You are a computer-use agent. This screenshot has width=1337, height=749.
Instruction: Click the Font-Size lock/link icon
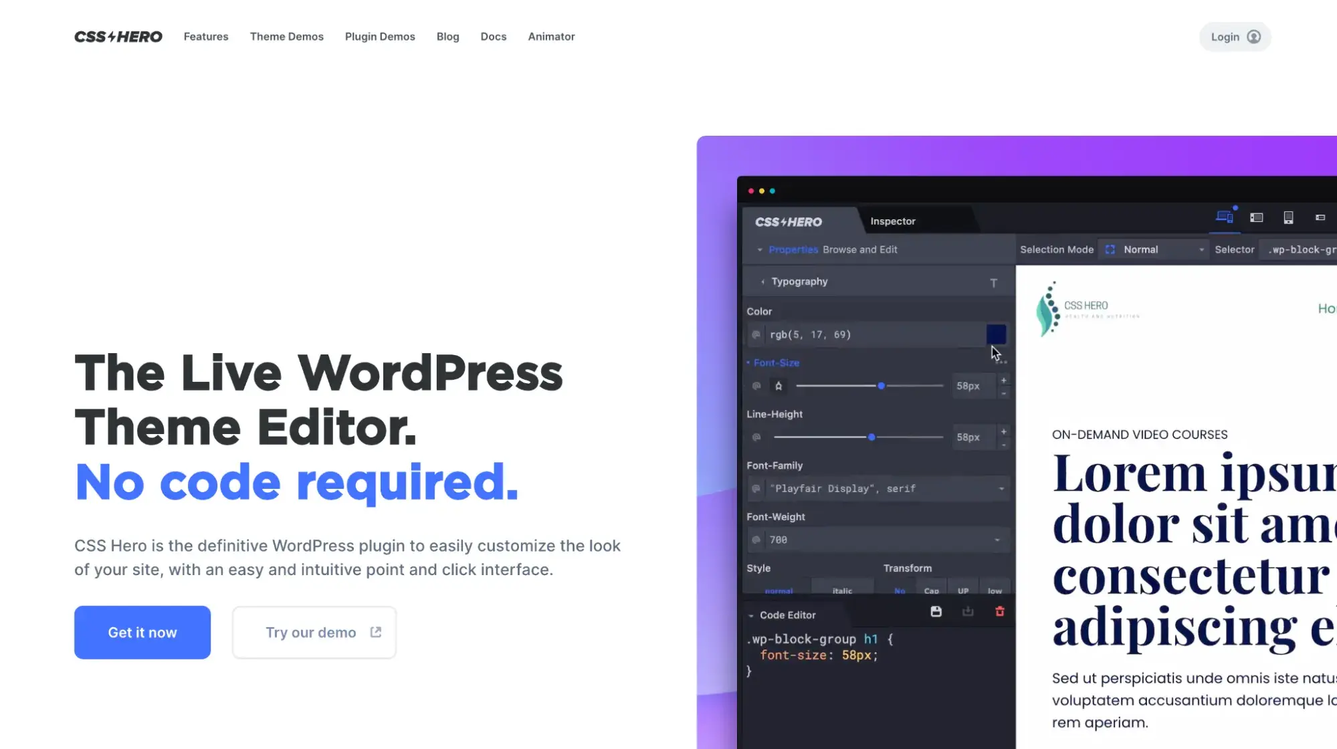point(779,385)
